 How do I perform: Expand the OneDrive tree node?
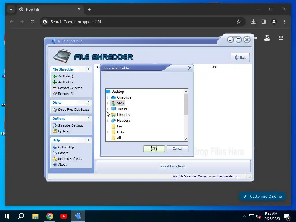tap(108, 97)
